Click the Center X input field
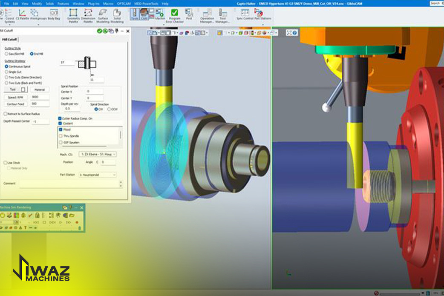 point(95,92)
